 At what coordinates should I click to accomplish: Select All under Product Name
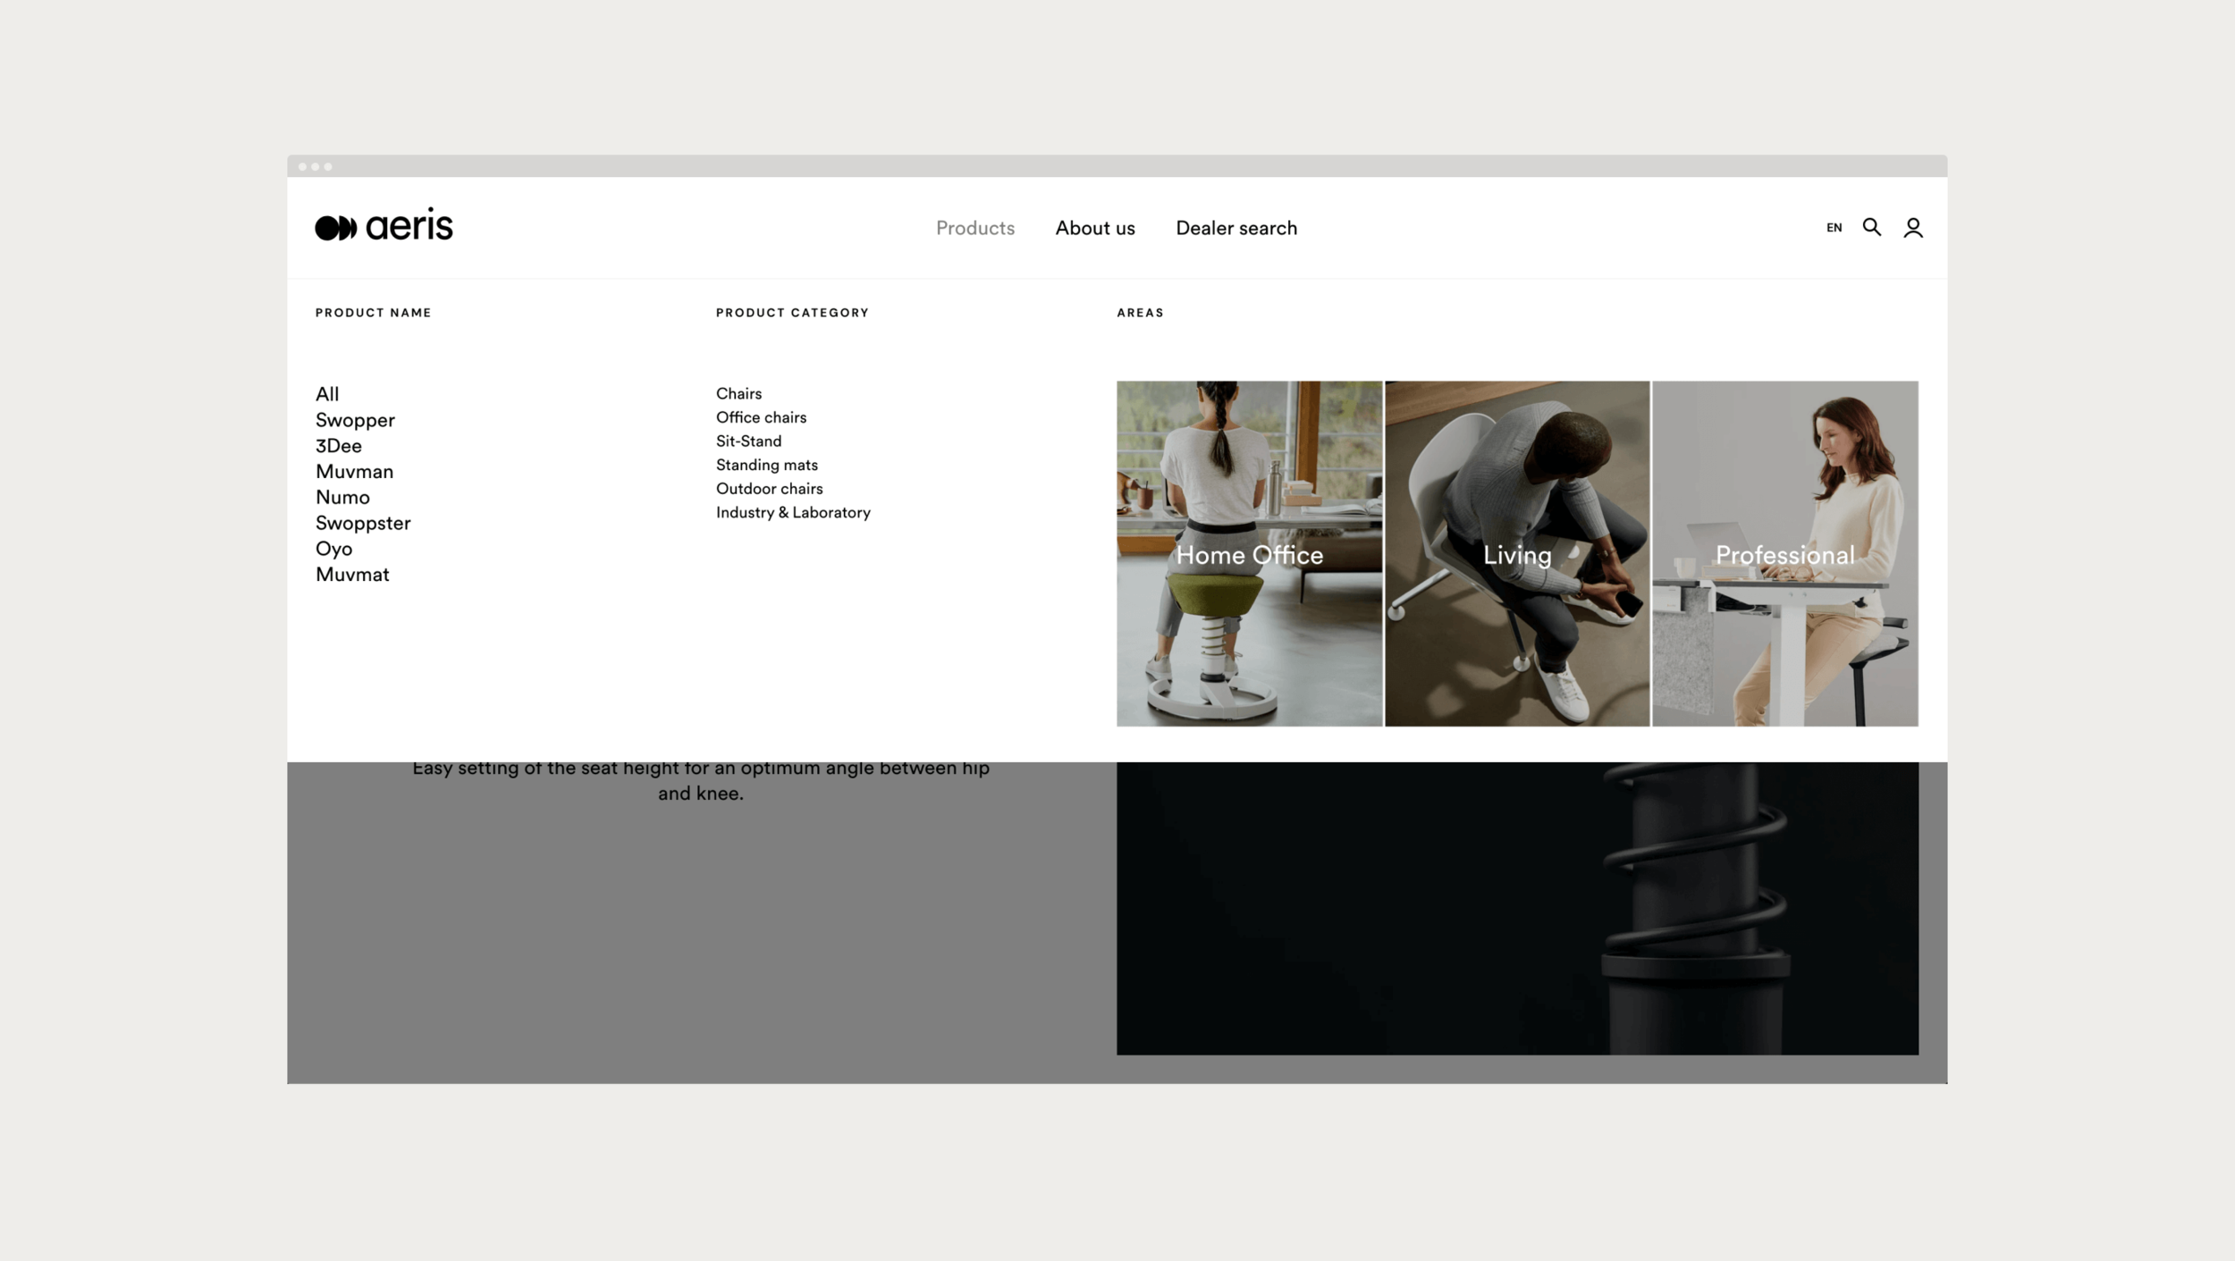(x=327, y=394)
